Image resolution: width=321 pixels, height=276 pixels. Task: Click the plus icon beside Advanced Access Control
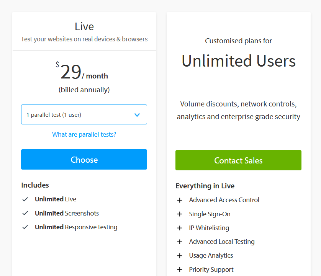click(179, 200)
